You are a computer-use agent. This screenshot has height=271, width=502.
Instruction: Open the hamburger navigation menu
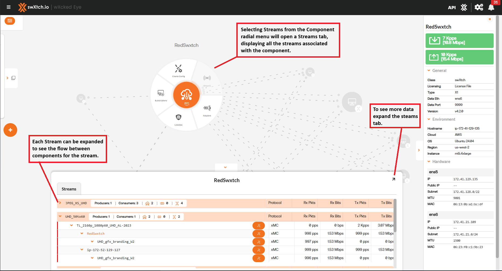tap(9, 7)
